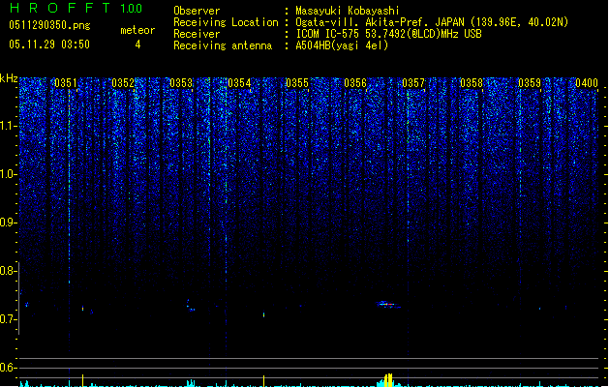Click the 0.6 frequency axis label
This screenshot has width=609, height=387.
point(9,368)
